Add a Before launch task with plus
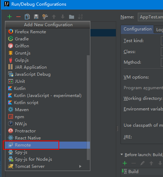The width and height of the screenshot is (163, 177). coord(125,163)
